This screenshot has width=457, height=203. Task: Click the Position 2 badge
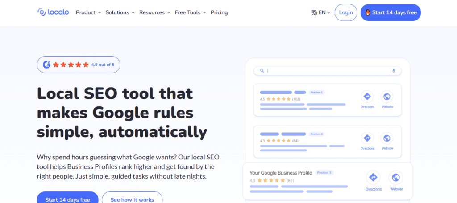click(x=316, y=134)
